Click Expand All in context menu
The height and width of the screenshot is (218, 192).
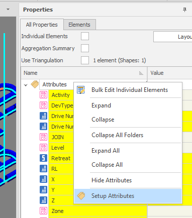point(106,151)
